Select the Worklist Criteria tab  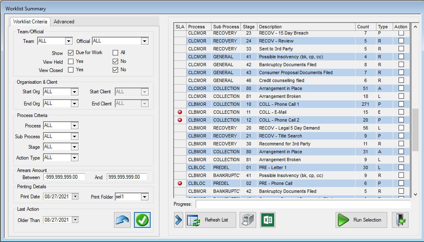click(x=30, y=22)
